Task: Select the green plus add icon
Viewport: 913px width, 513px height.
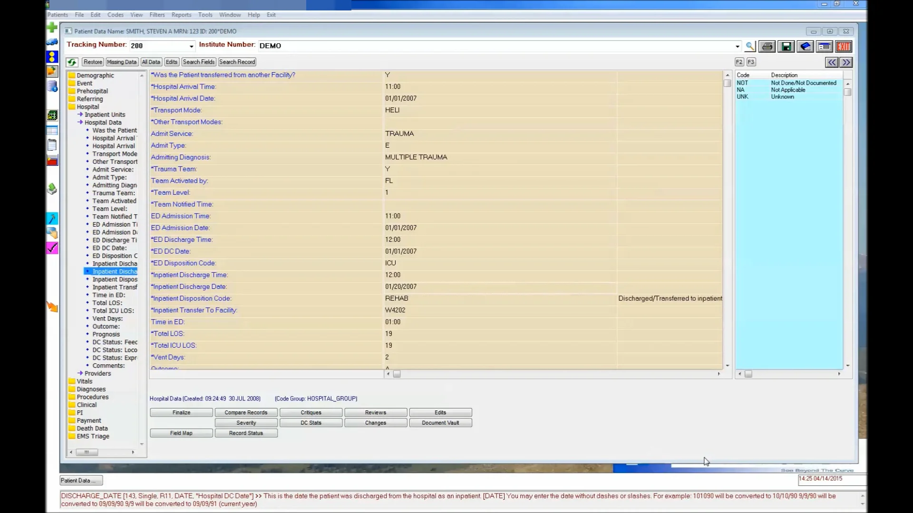Action: (52, 27)
